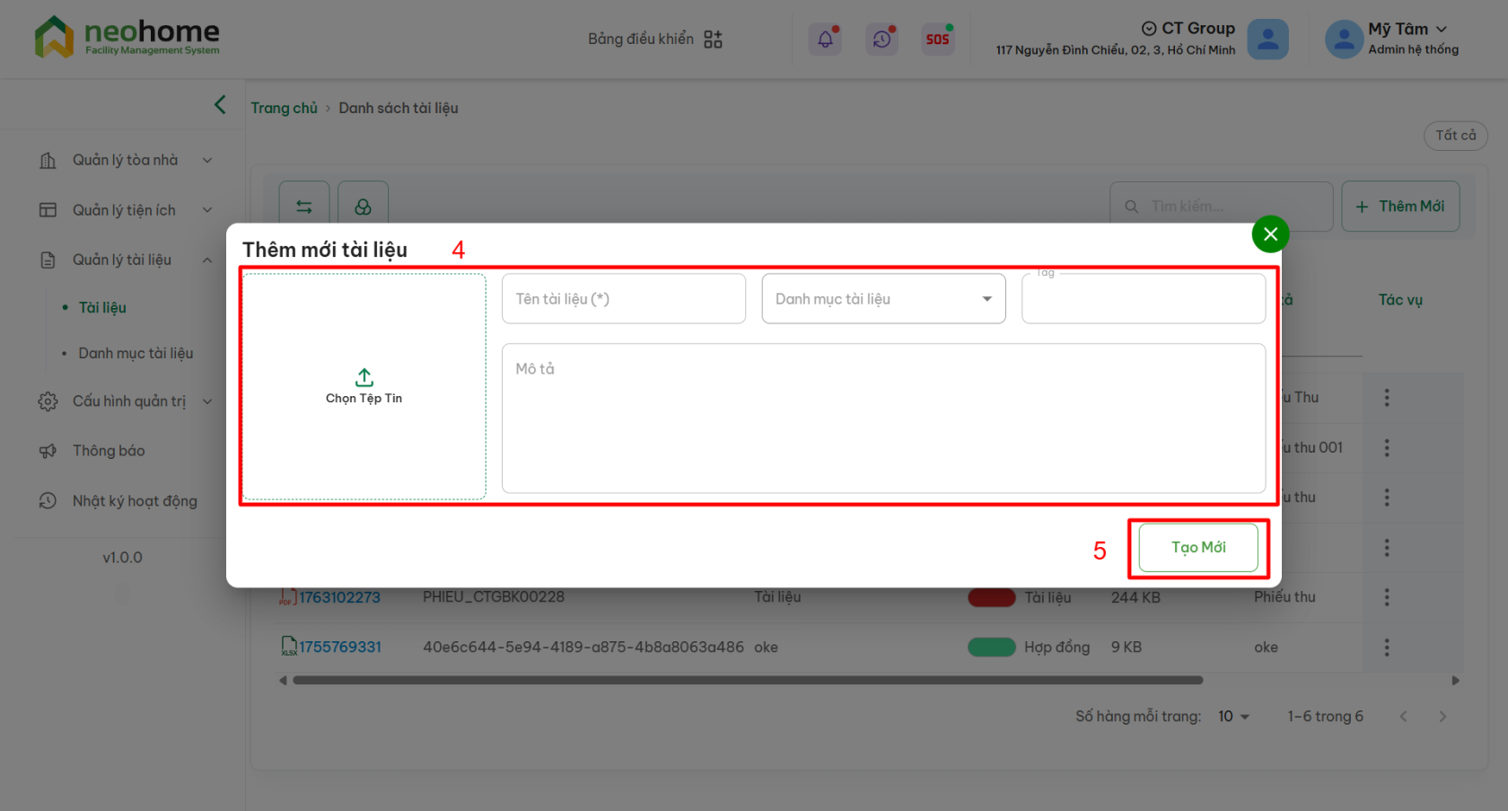This screenshot has height=811, width=1508.
Task: Open the Thông báo sidebar item
Action: pos(109,451)
